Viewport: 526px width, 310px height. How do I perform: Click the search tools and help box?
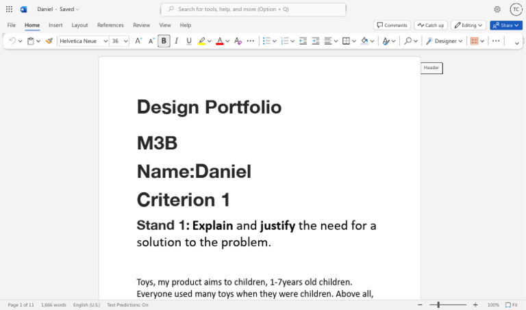tap(253, 10)
